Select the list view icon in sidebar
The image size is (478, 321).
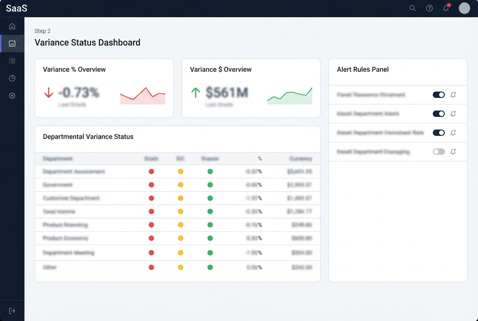coord(12,61)
